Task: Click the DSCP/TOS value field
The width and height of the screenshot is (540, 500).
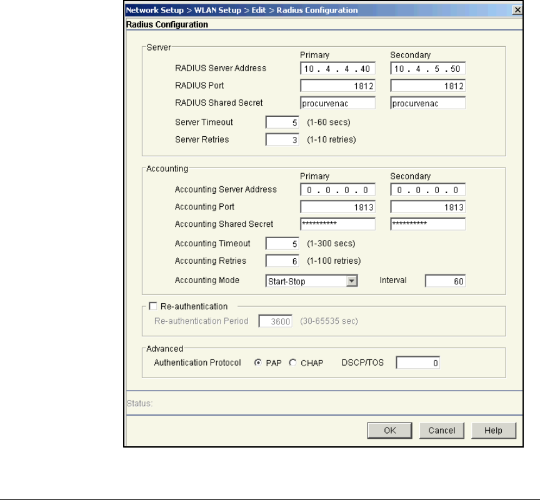Action: point(417,362)
